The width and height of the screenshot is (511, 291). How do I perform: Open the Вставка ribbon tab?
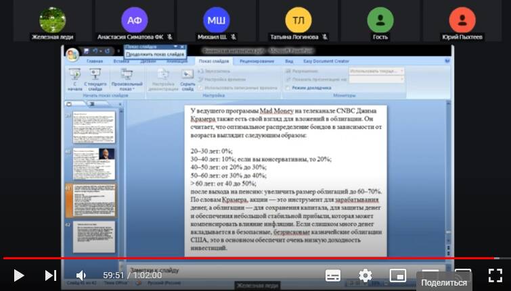pyautogui.click(x=121, y=61)
